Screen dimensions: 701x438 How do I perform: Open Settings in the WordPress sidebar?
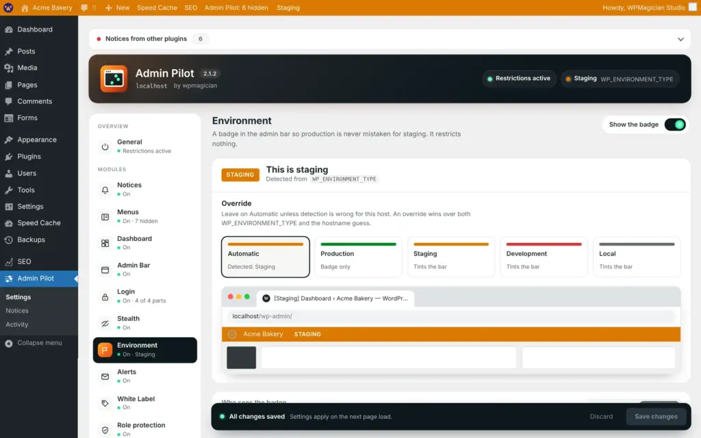coord(39,207)
